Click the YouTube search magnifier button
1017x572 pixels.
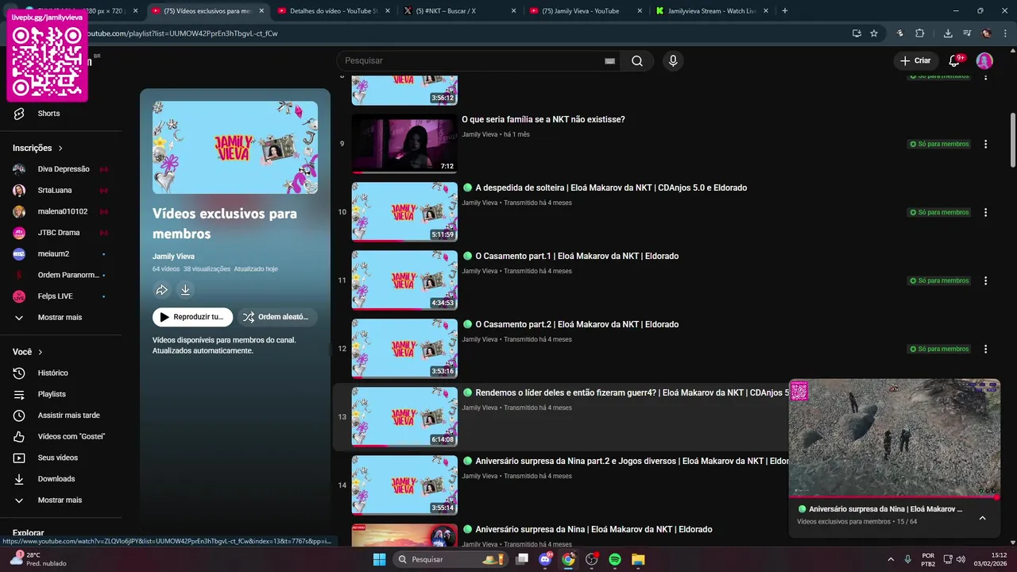637,61
